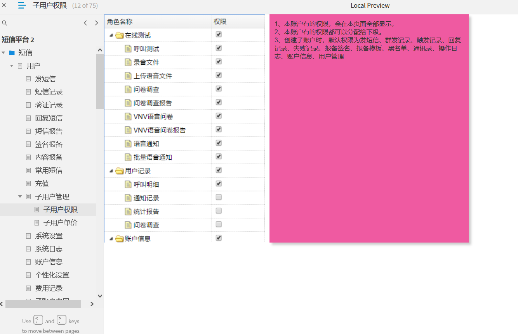Close the sitemap panel with the X icon
The width and height of the screenshot is (518, 334).
(4, 5)
